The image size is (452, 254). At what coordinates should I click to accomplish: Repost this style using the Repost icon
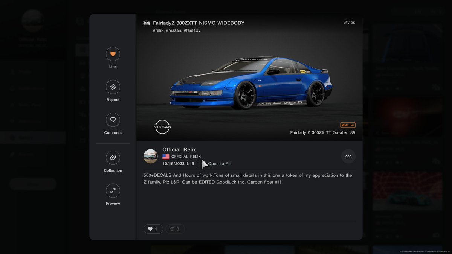pyautogui.click(x=113, y=87)
